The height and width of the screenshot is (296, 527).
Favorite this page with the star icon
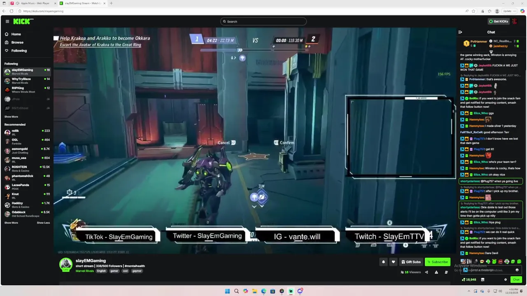pos(473,11)
